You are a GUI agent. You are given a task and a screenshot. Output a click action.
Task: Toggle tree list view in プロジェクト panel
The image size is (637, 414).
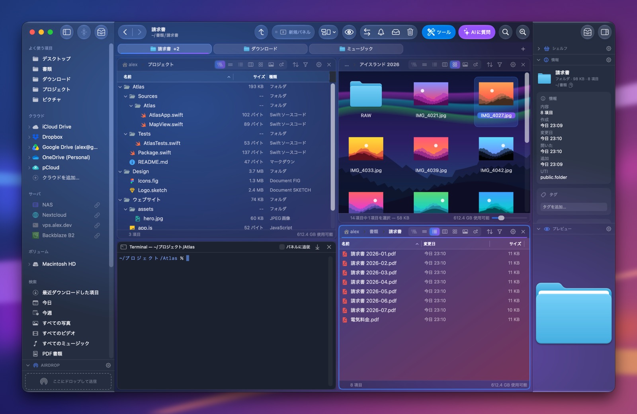click(220, 64)
